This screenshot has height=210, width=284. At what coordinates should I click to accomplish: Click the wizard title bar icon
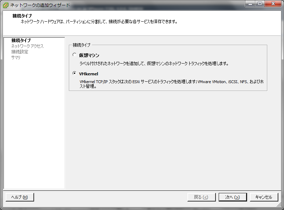pos(6,5)
